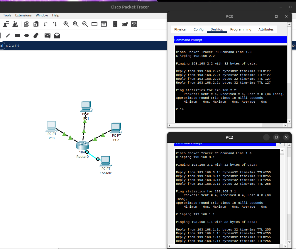Zoom in on the workspace

[x=66, y=24]
